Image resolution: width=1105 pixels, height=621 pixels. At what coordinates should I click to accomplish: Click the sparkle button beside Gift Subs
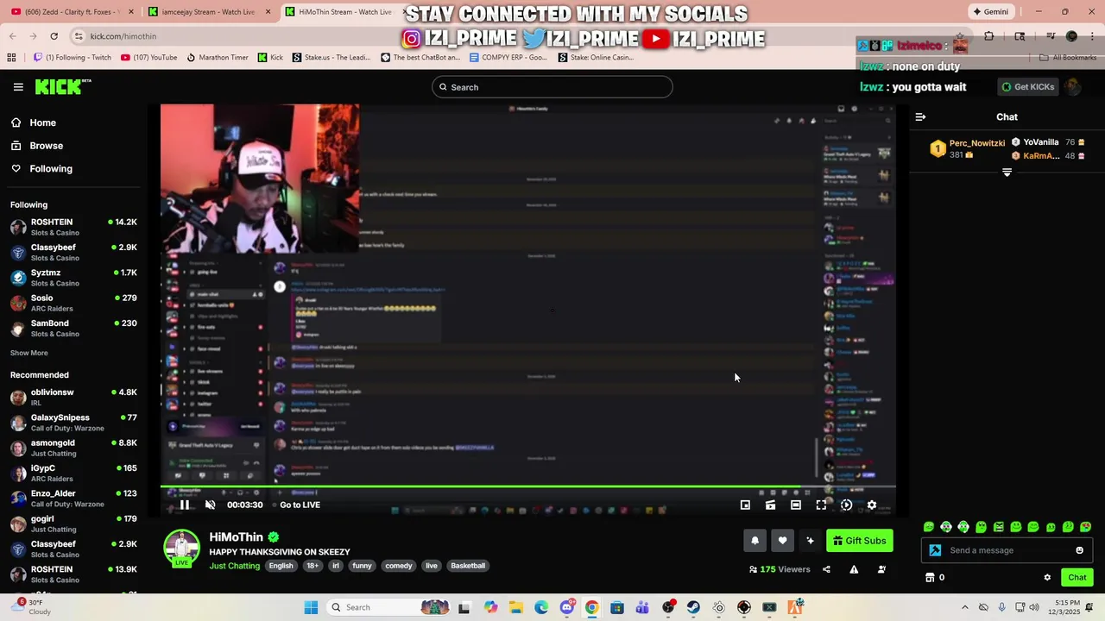(810, 541)
